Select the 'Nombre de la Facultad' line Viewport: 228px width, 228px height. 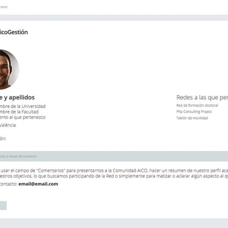pyautogui.click(x=19, y=112)
